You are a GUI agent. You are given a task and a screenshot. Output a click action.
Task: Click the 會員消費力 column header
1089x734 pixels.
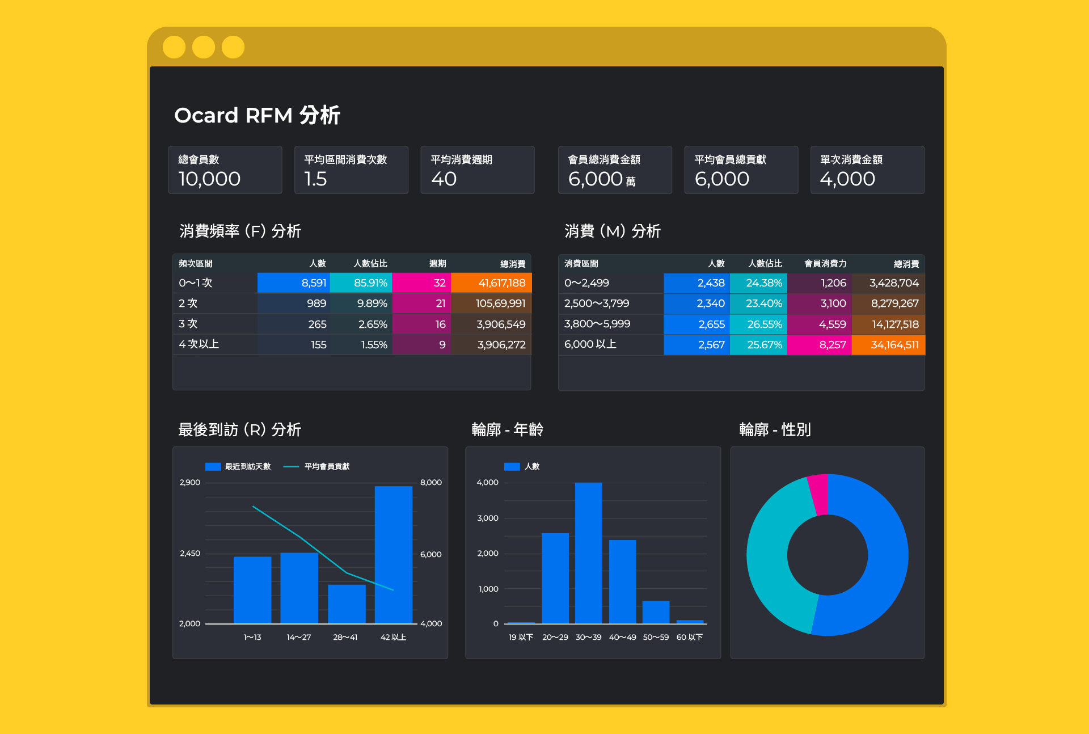point(825,264)
